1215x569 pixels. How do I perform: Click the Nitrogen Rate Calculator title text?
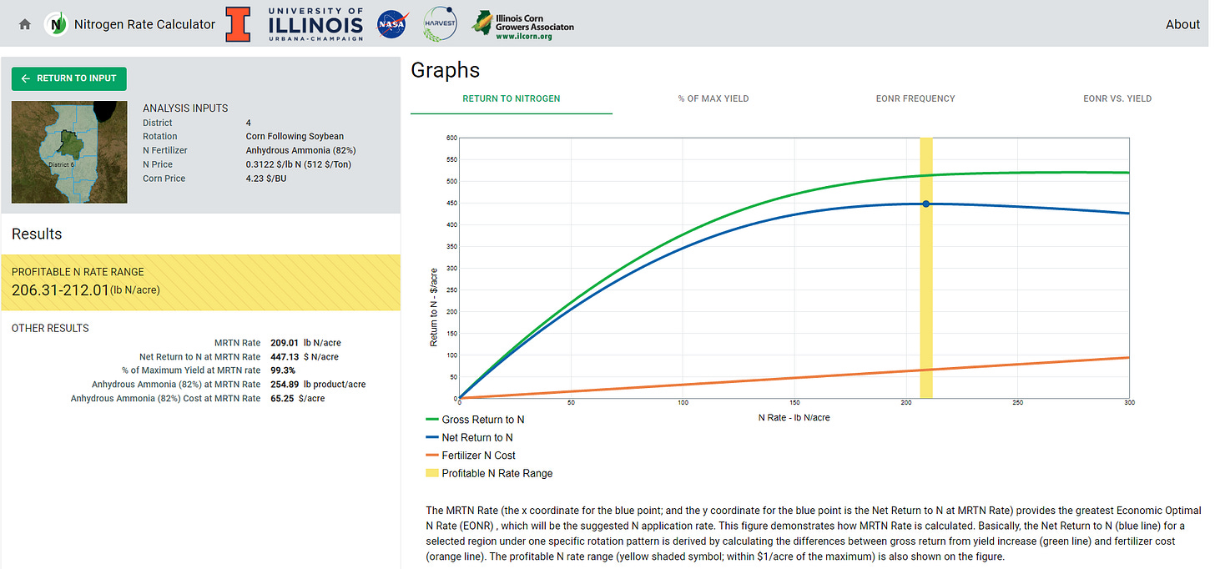145,24
